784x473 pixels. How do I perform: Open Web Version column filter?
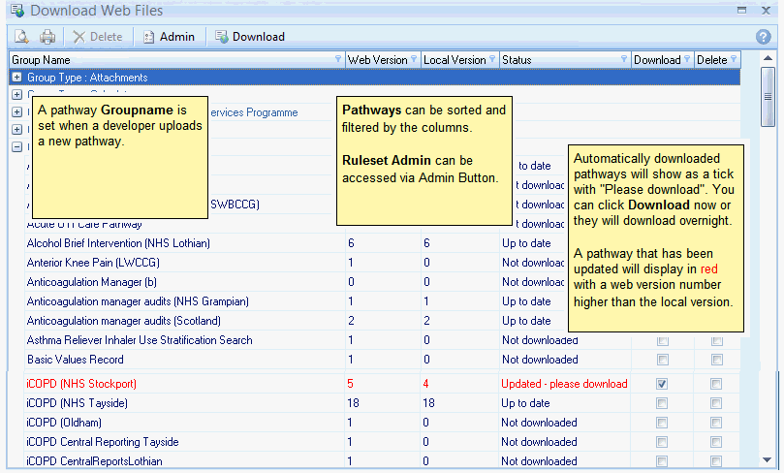(414, 60)
